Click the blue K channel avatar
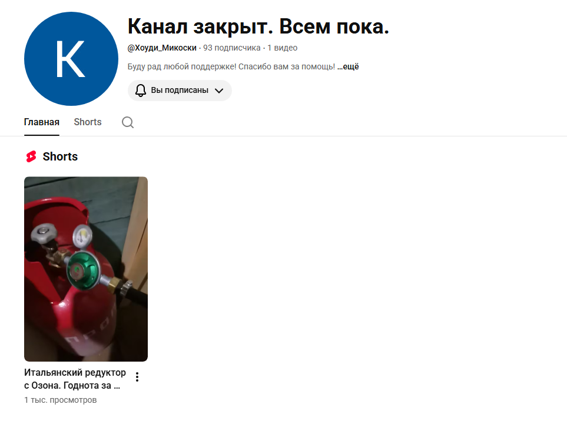The height and width of the screenshot is (431, 567). point(71,59)
